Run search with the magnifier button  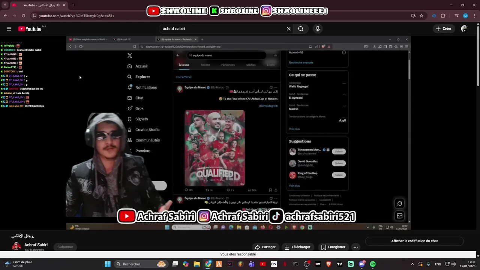tap(301, 29)
